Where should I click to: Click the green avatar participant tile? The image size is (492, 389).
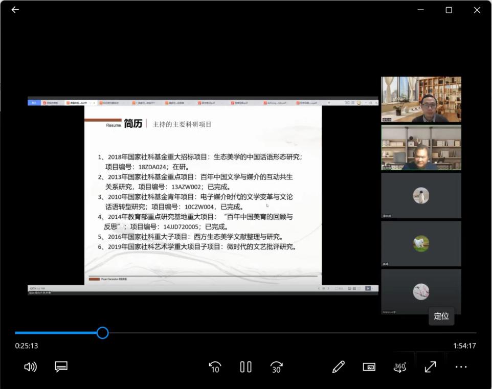pyautogui.click(x=421, y=243)
